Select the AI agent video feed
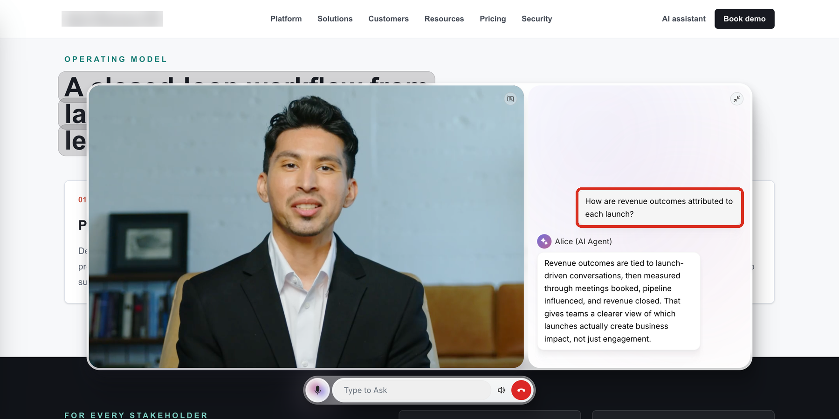The image size is (839, 419). point(306,227)
